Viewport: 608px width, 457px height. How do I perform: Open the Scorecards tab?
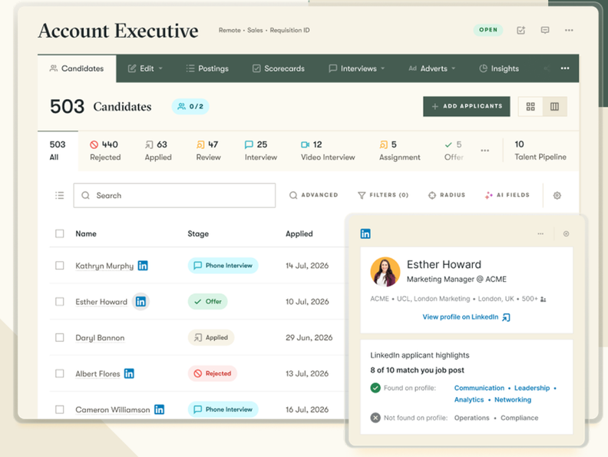click(x=279, y=68)
